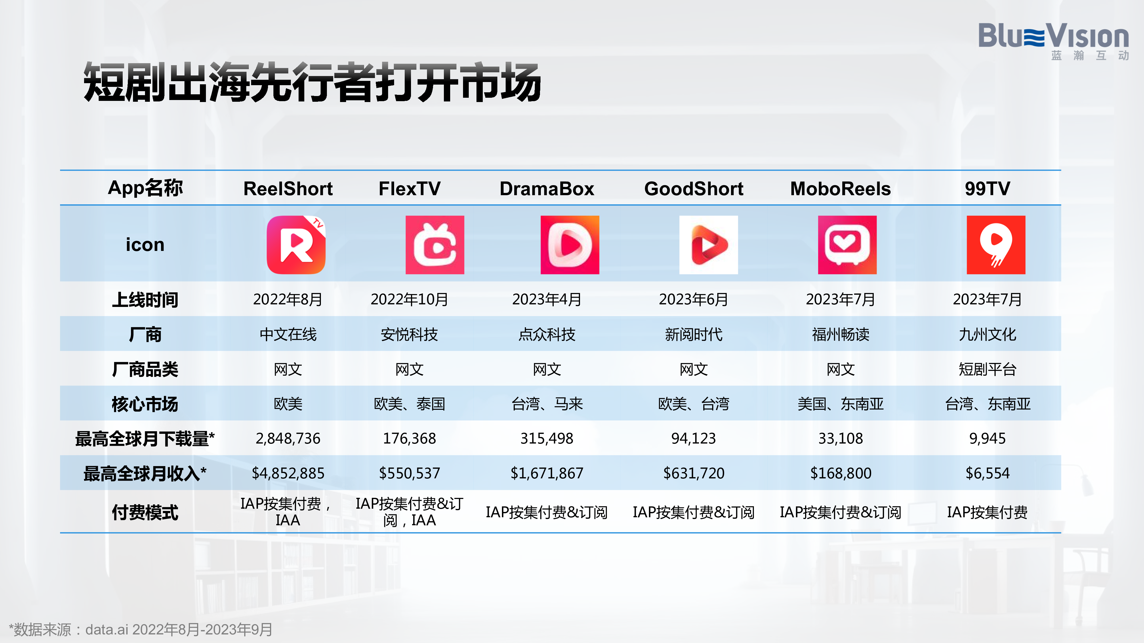This screenshot has width=1144, height=643.
Task: Click the 99TV payment model IAP按集付费
Action: click(987, 512)
